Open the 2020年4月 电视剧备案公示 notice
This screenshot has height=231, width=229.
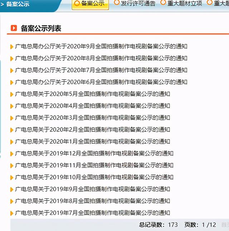93,106
